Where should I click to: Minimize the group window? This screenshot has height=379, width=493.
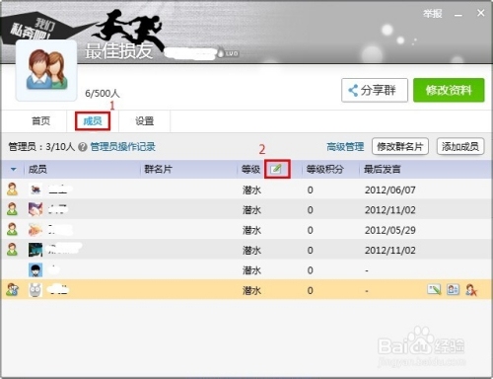(458, 15)
